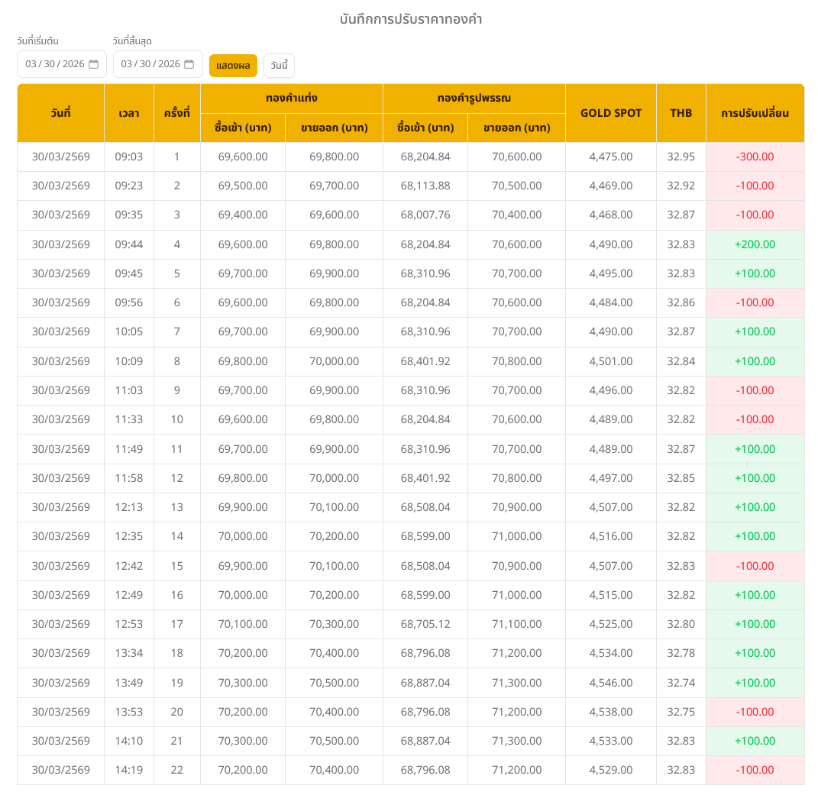Click the ทองคำรูปพรรณ group header
The height and width of the screenshot is (792, 818).
pyautogui.click(x=474, y=99)
